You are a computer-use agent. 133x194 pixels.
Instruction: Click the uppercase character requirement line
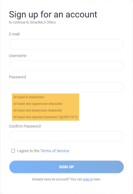[38, 104]
